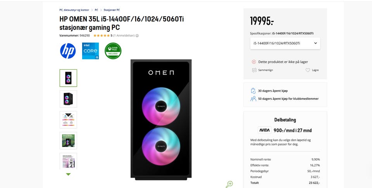Image resolution: width=372 pixels, height=188 pixels.
Task: Click the Sammenlign compare icon
Action: [x=254, y=70]
